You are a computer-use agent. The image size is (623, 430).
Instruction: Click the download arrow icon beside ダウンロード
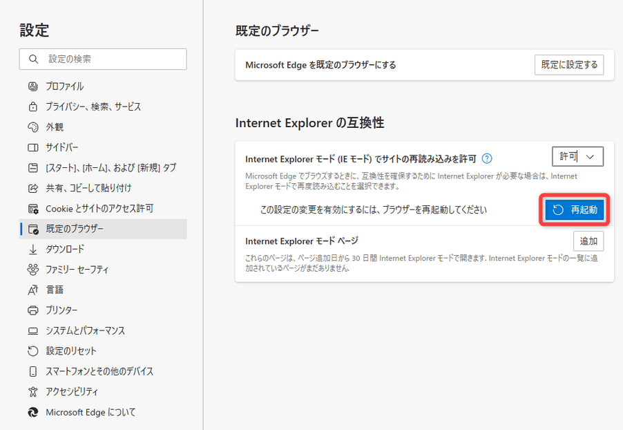click(33, 250)
